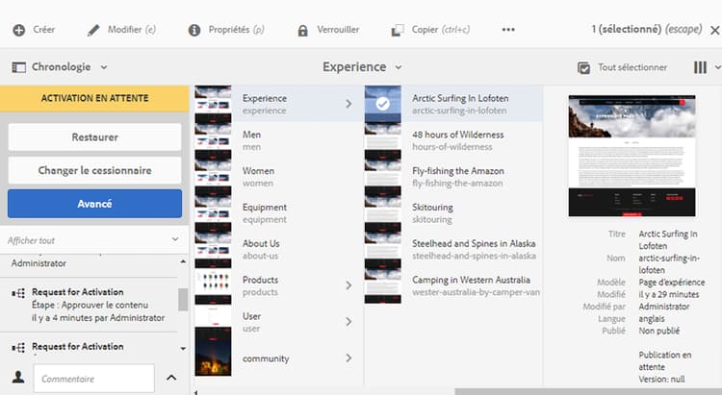Click the Tout sélectionner checkbox icon
The width and height of the screenshot is (722, 395).
(x=583, y=67)
